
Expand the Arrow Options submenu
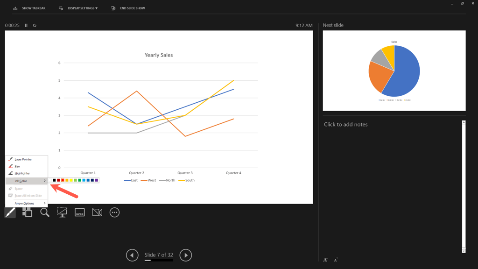[x=27, y=203]
